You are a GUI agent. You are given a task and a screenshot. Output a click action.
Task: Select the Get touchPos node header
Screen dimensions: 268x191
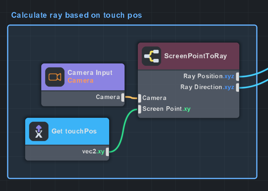coord(74,131)
